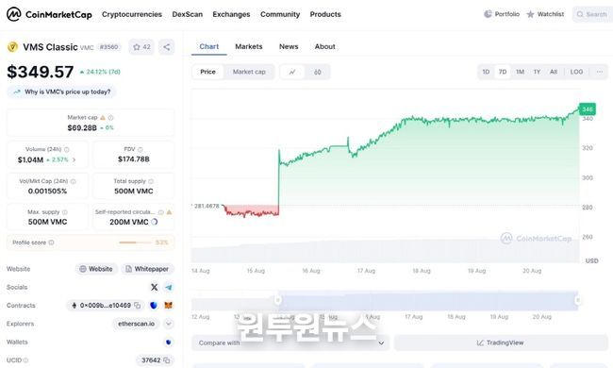613x368 pixels.
Task: Open the Compare with dropdown
Action: pyautogui.click(x=290, y=343)
